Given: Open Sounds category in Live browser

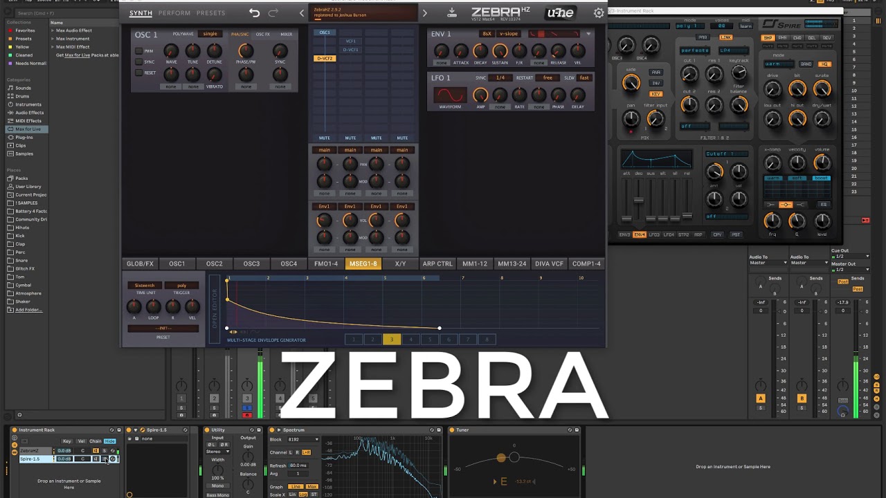Looking at the screenshot, I should point(24,88).
